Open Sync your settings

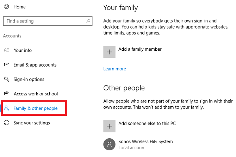(x=32, y=123)
